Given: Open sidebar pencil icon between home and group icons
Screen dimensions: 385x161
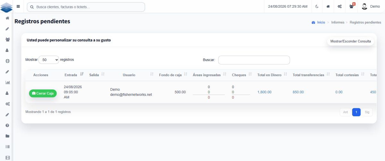Looking at the screenshot, I should 7,29.
